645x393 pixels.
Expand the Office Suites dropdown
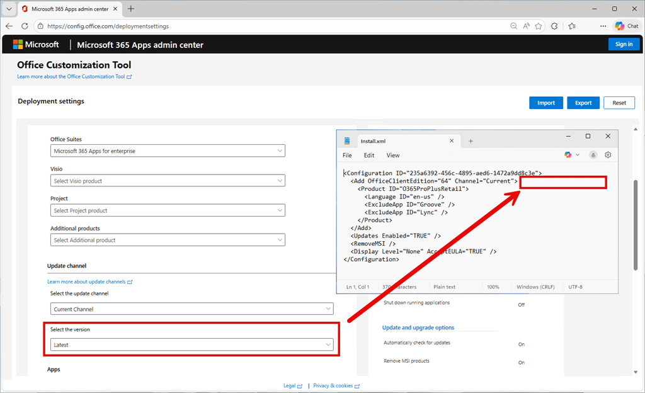coord(168,151)
